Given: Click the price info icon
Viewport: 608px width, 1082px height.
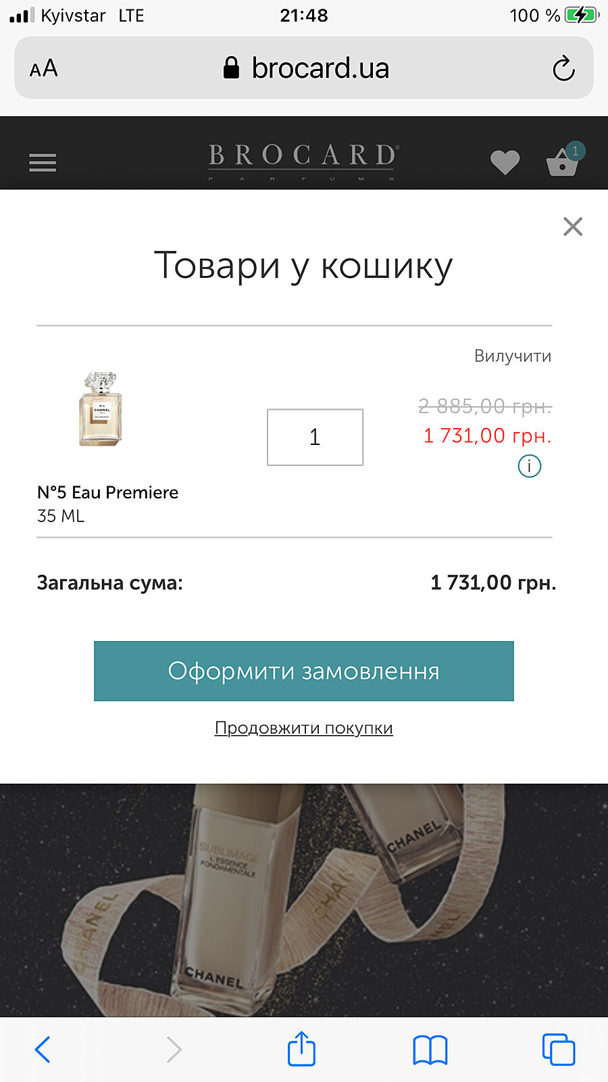Looking at the screenshot, I should point(529,466).
